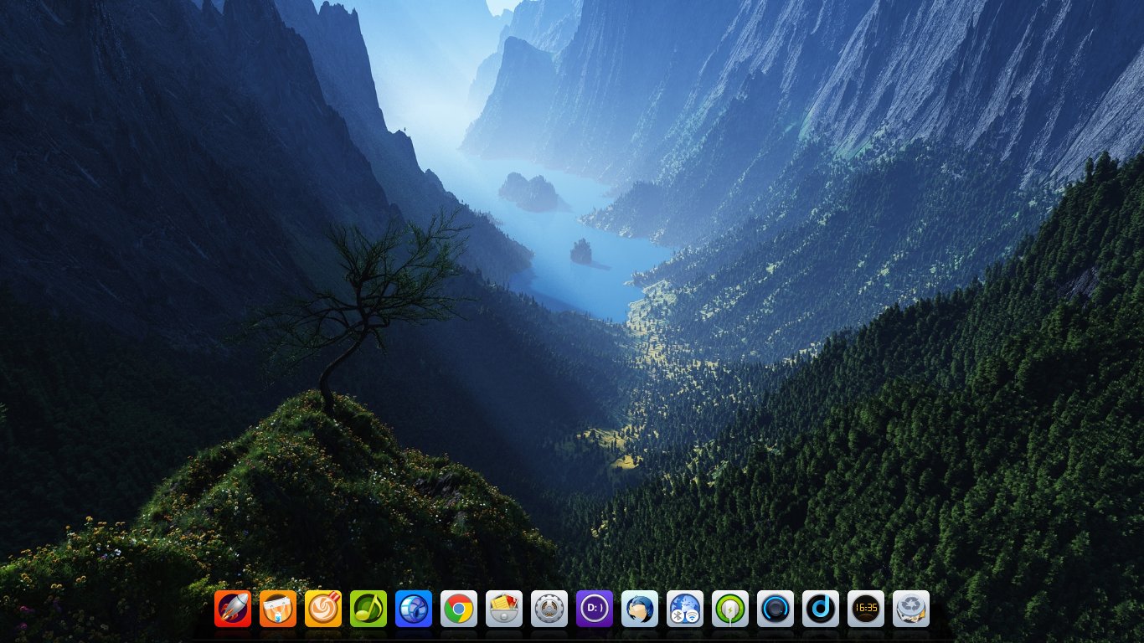Open the file manager drawer icon

(x=504, y=609)
